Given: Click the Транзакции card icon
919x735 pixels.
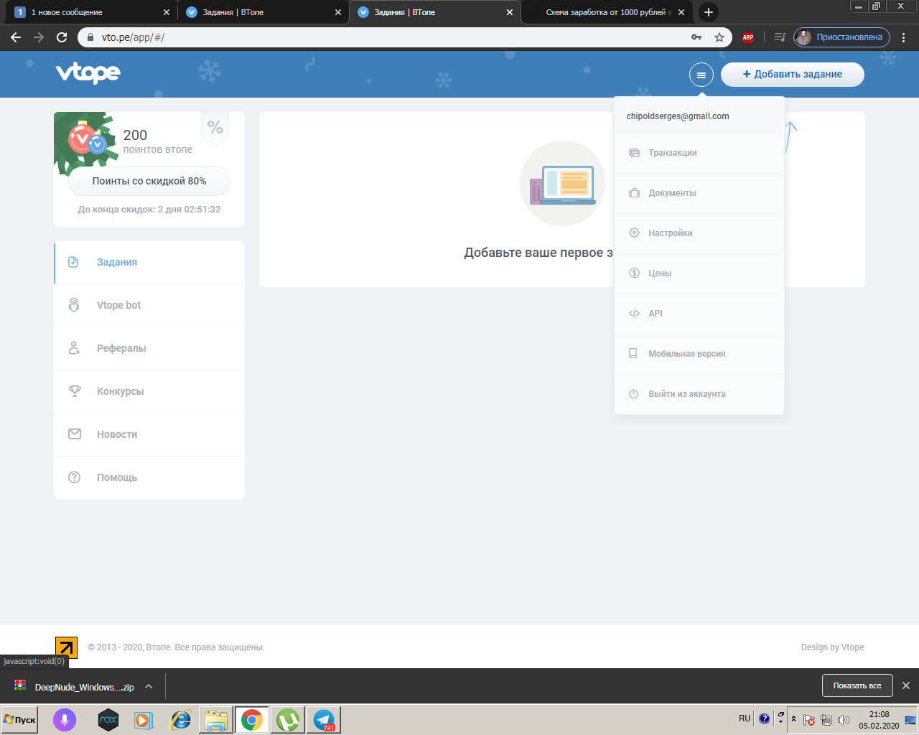Looking at the screenshot, I should (634, 153).
